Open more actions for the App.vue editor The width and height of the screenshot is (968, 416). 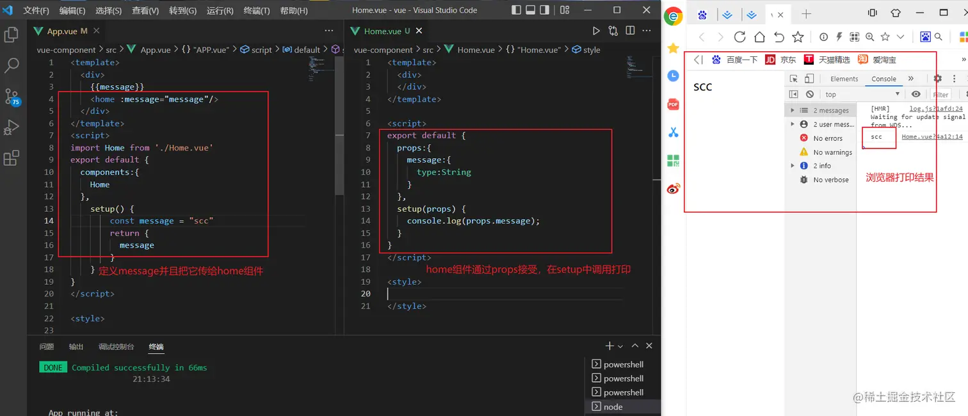click(329, 31)
